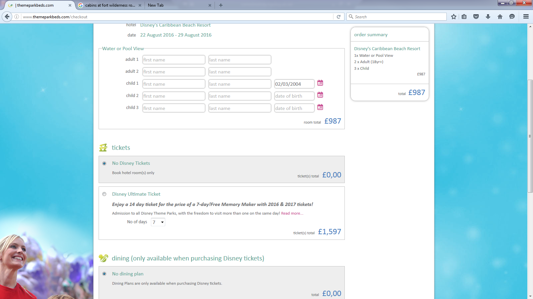Click the browser back arrow button
This screenshot has height=299, width=533.
click(7, 17)
